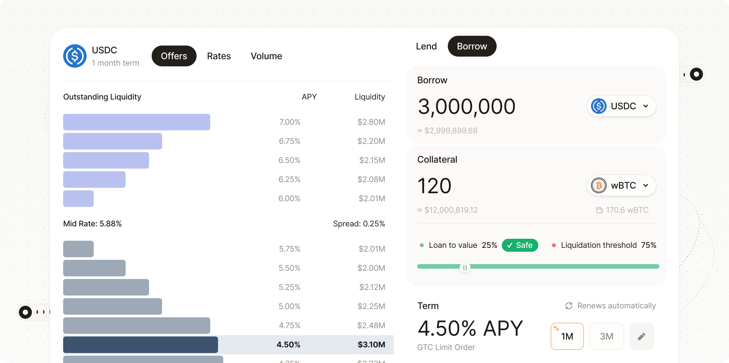
Task: Click the Safe checkmark badge
Action: click(520, 245)
